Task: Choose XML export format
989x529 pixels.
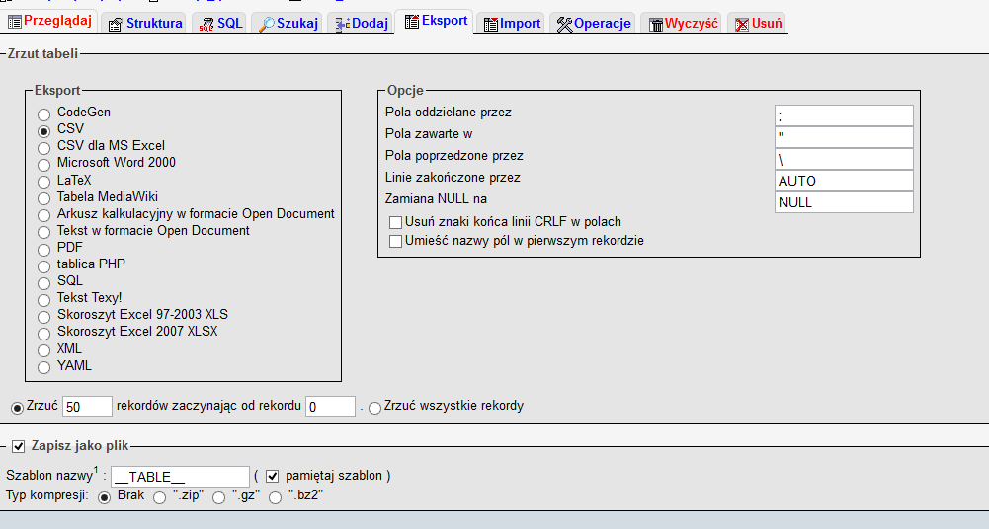Action: (43, 350)
